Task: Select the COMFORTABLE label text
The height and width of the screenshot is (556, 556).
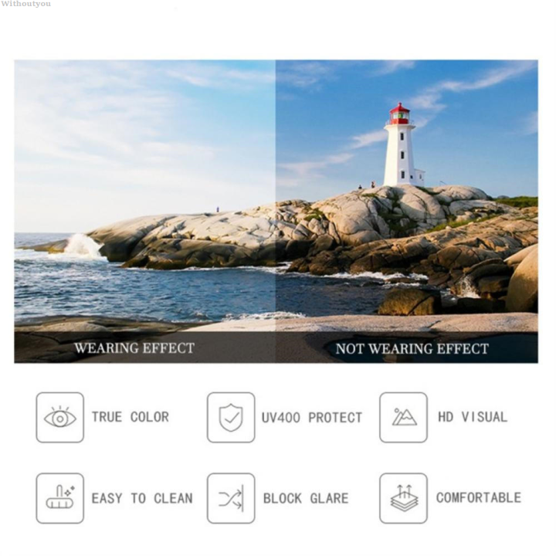Action: 479,497
